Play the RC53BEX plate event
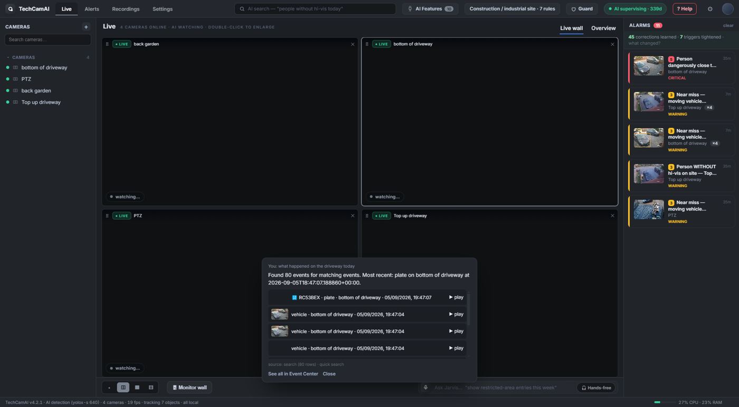The width and height of the screenshot is (739, 407). 456,298
